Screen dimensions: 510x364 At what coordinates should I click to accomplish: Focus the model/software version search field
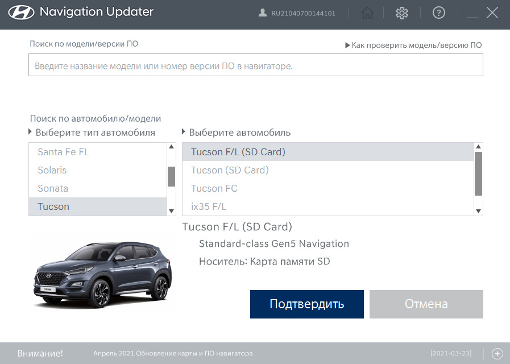click(x=256, y=65)
